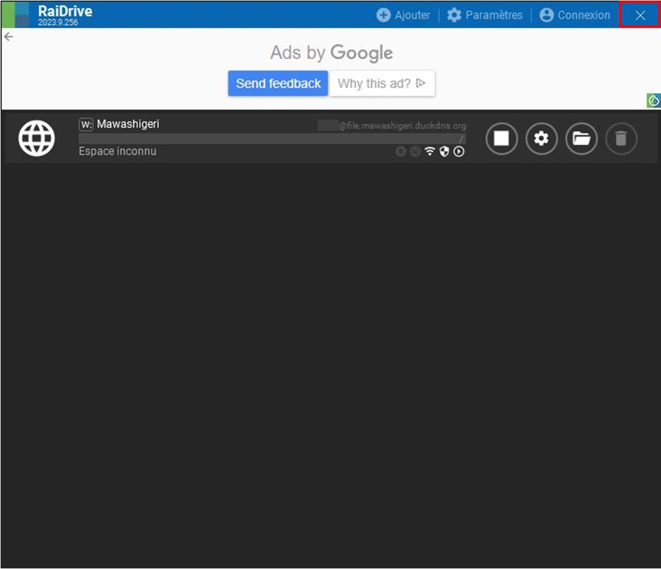
Task: Open the Paramètres menu
Action: [485, 15]
